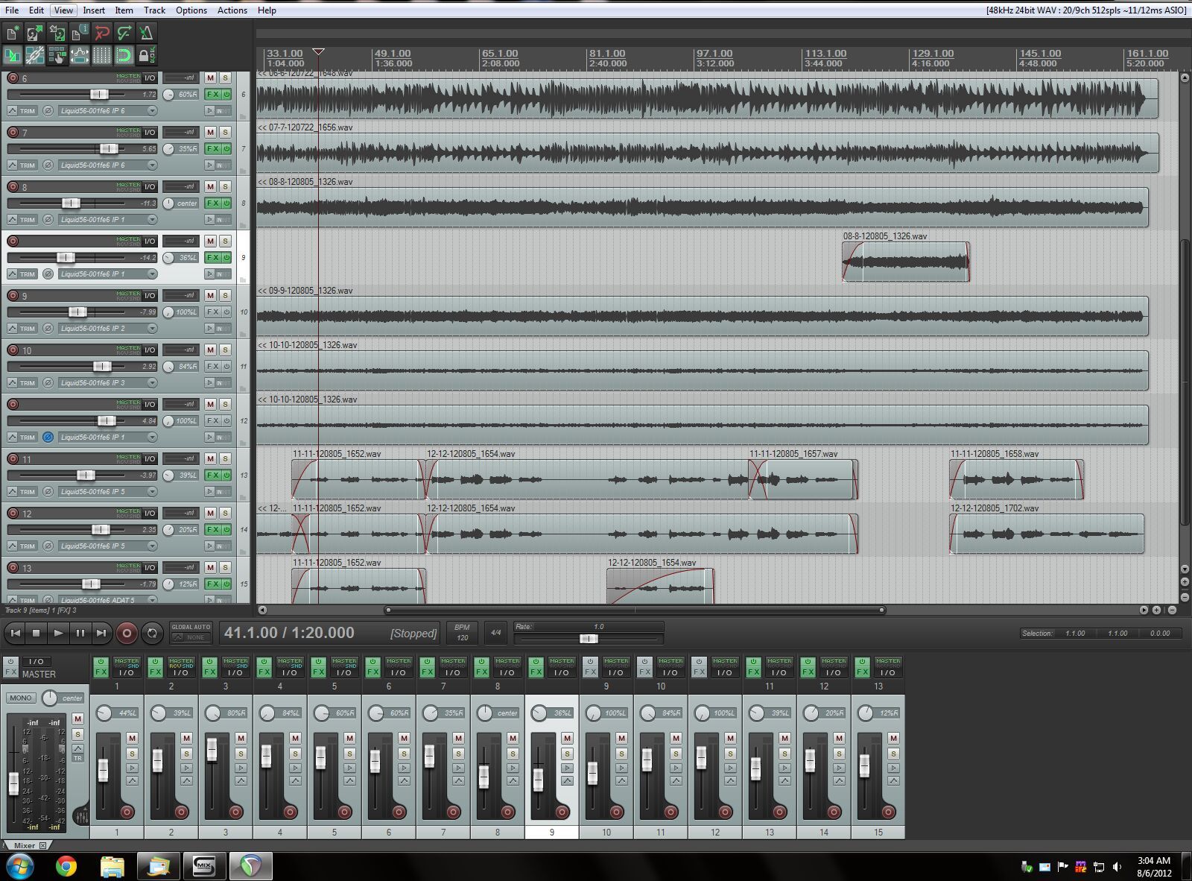Click the playback Rate slider handle
1192x881 pixels.
tap(589, 639)
